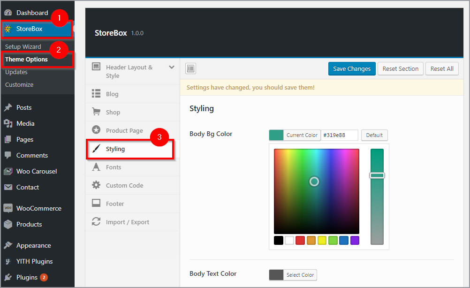470x288 pixels.
Task: Open the Import / Export tab
Action: point(133,222)
